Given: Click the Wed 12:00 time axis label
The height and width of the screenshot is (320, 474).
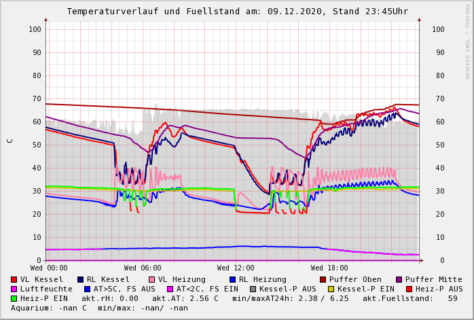Looking at the screenshot, I should pos(236,268).
